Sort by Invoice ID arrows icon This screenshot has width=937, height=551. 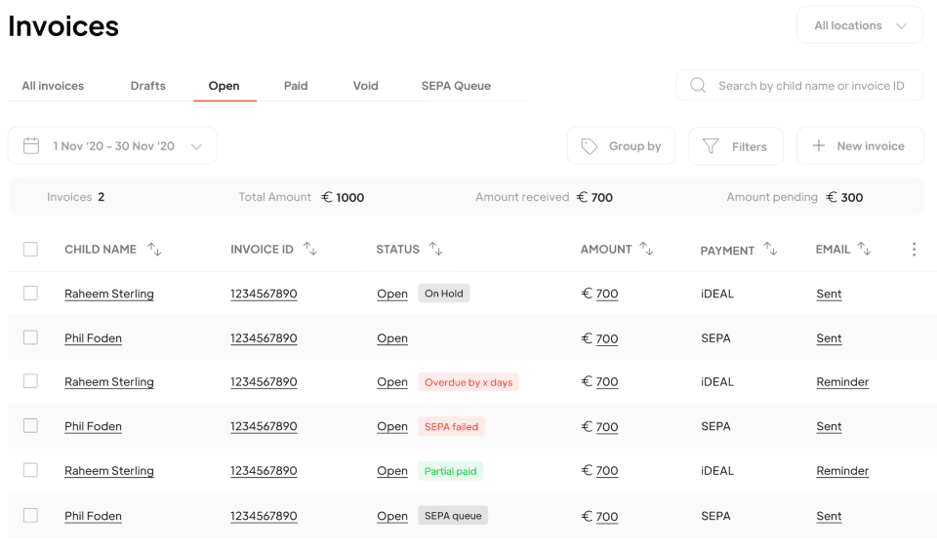[310, 249]
